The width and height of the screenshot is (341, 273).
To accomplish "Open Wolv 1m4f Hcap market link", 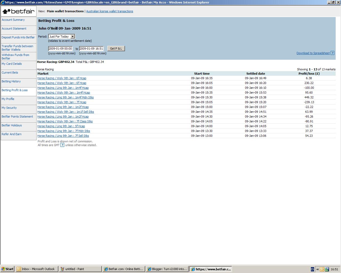I will pyautogui.click(x=64, y=93).
